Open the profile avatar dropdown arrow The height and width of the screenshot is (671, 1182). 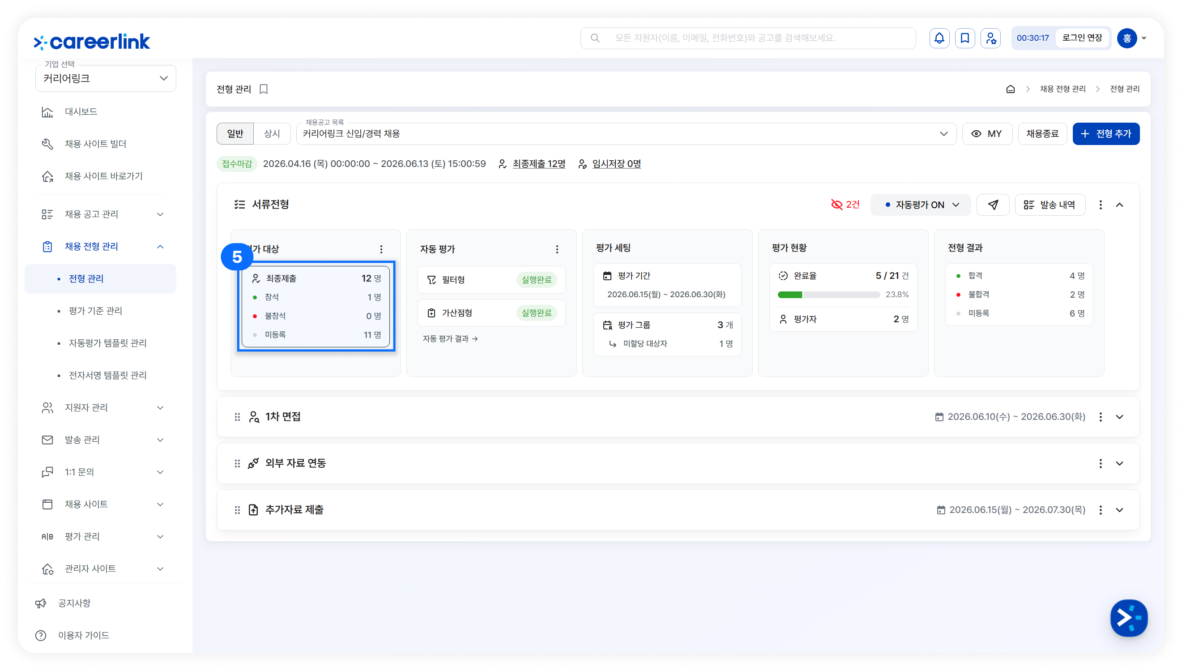pyautogui.click(x=1144, y=38)
